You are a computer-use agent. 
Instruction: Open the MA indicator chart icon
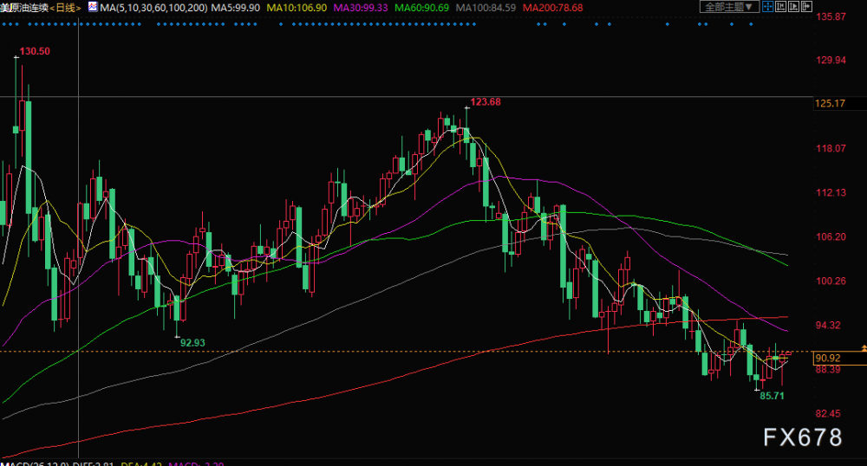pyautogui.click(x=93, y=7)
